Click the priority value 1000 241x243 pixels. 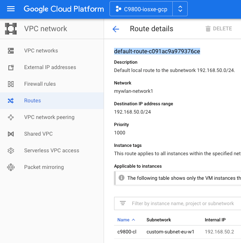click(119, 133)
